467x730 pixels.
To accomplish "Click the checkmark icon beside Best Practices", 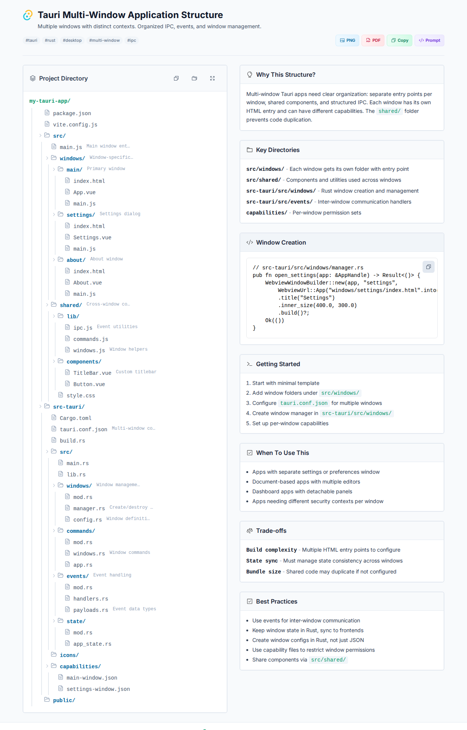I will (x=249, y=601).
